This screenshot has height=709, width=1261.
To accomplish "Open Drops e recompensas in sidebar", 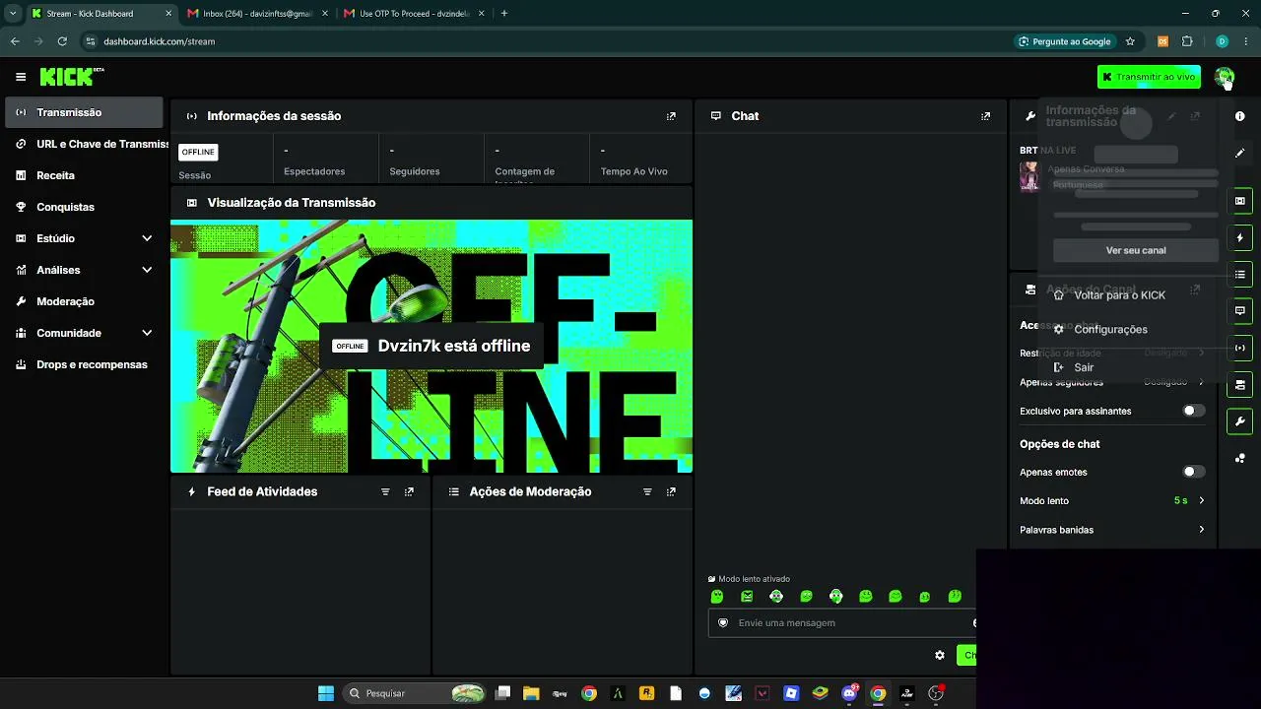I will [x=85, y=364].
